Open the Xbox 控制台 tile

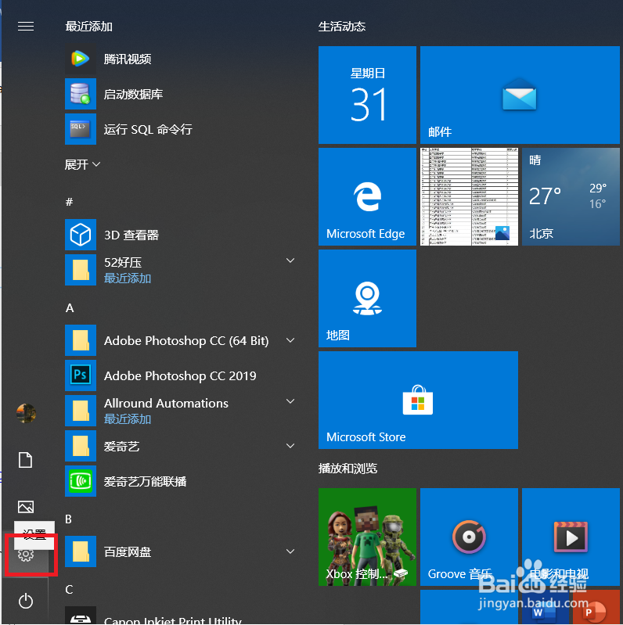pos(367,537)
